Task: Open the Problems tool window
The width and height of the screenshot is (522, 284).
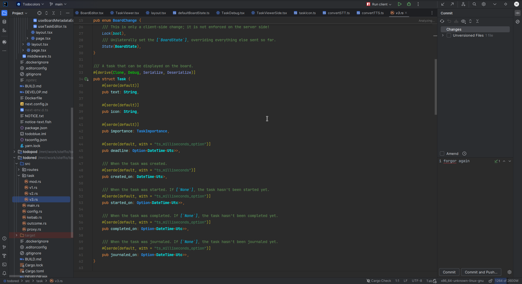Action: click(x=4, y=238)
